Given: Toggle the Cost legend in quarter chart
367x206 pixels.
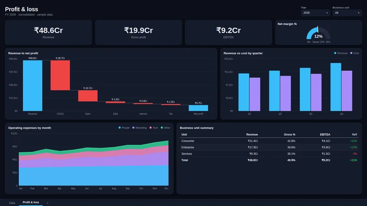Looking at the screenshot, I should (x=354, y=53).
